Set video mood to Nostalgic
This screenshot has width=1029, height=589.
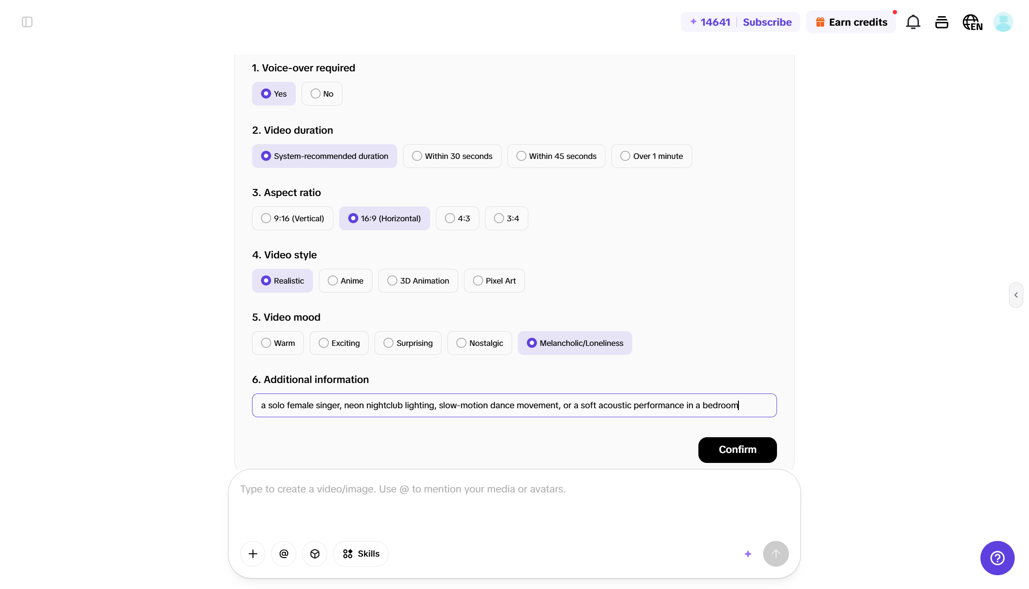coord(480,343)
